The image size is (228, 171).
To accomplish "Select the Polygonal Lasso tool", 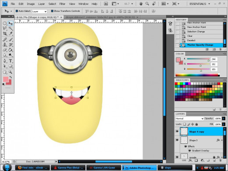I will tap(5, 28).
